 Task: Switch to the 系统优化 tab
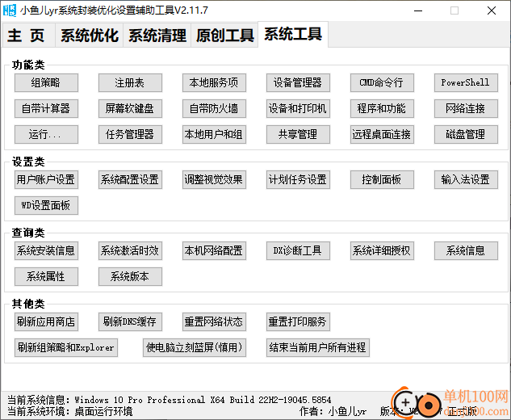(90, 36)
